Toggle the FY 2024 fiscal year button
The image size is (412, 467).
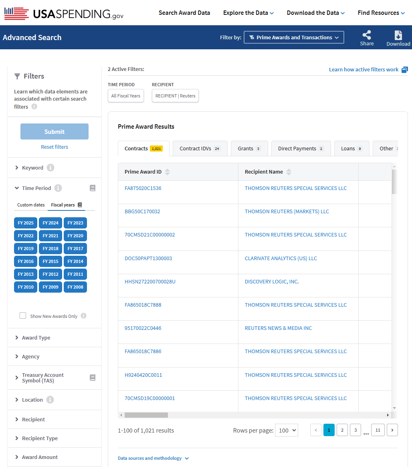pos(50,223)
